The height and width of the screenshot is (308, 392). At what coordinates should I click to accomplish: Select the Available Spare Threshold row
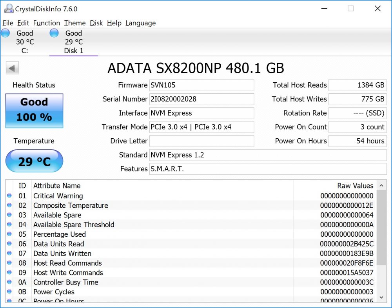tap(190, 225)
